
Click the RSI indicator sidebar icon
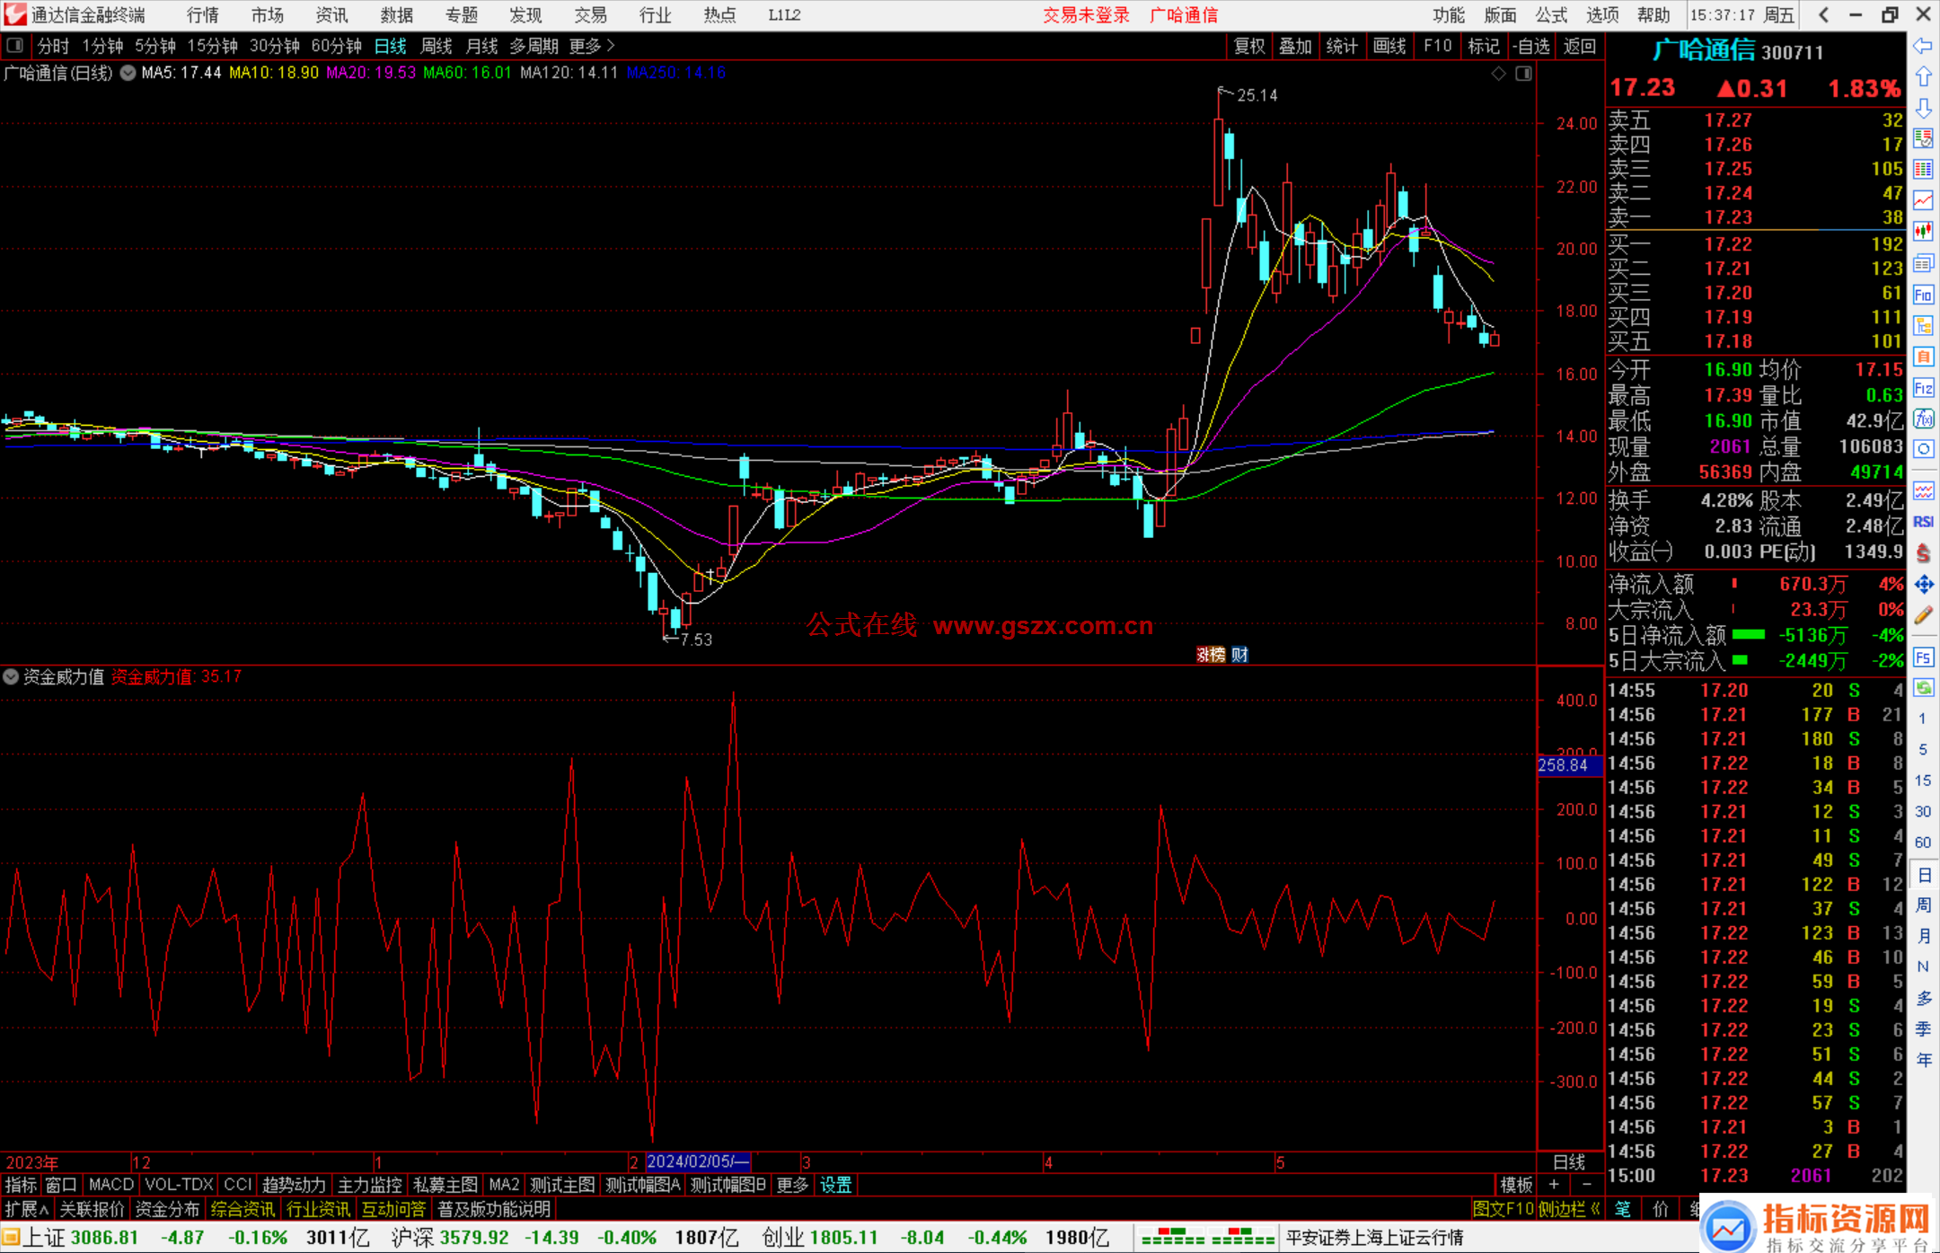[x=1923, y=522]
